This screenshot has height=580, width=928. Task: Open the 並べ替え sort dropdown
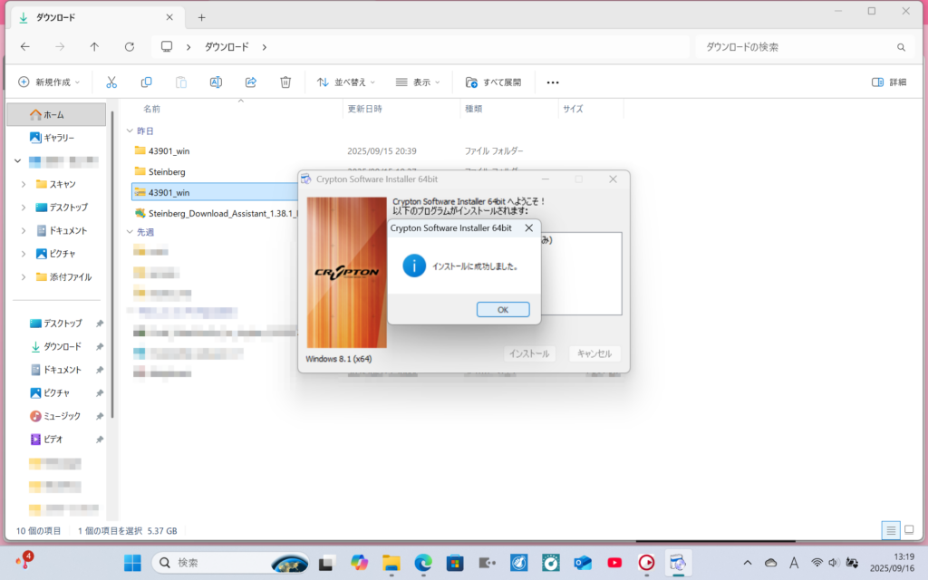[345, 82]
